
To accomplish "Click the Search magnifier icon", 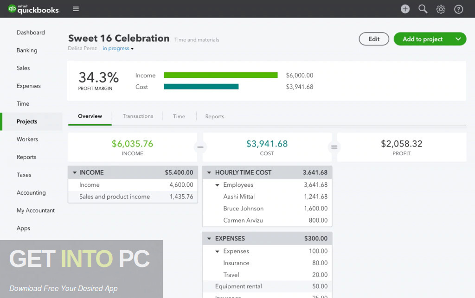I will pyautogui.click(x=423, y=9).
